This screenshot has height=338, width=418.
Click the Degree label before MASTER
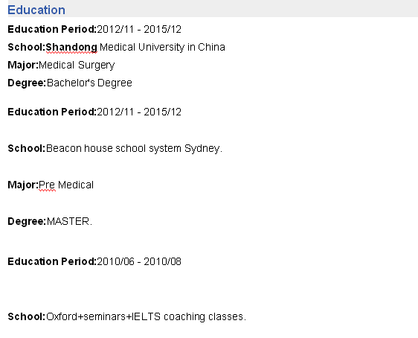(x=27, y=221)
